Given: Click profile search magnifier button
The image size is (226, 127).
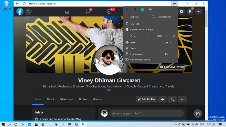Looking at the screenshot, I should [172, 99].
